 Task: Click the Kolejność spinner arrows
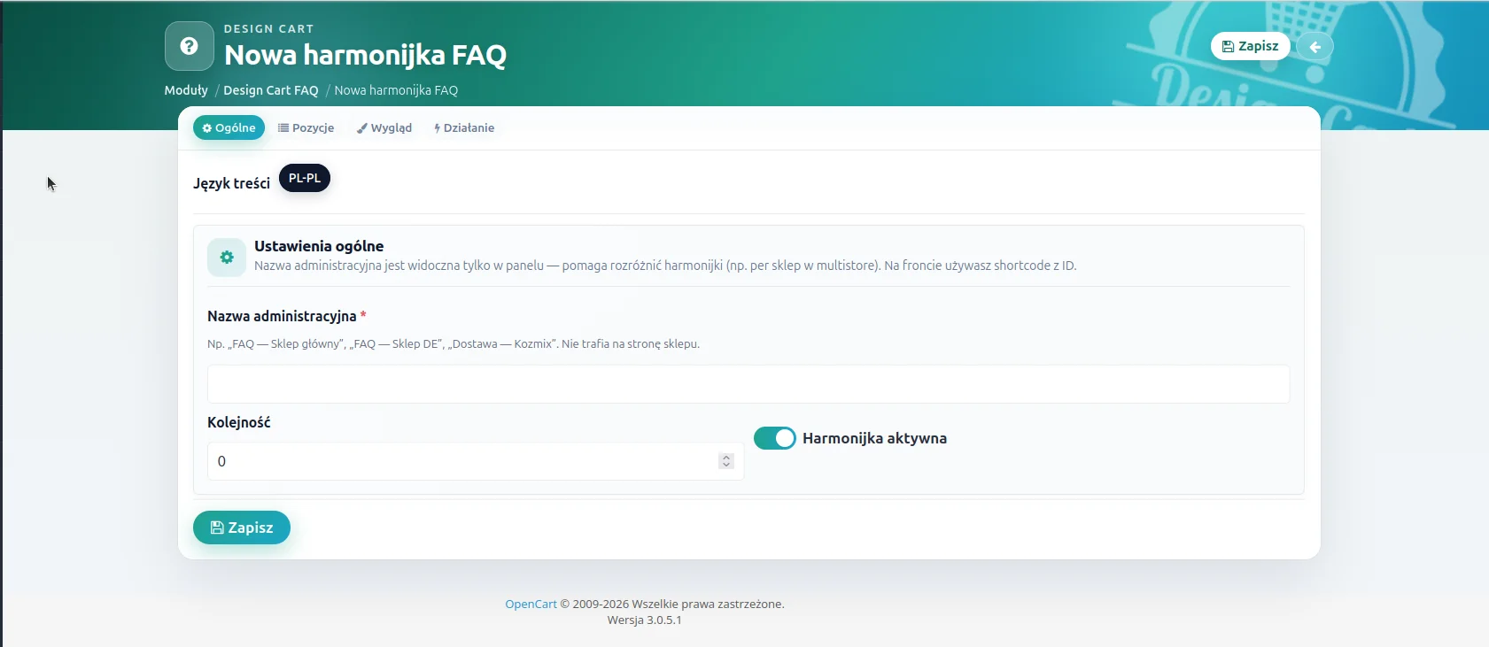tap(726, 461)
